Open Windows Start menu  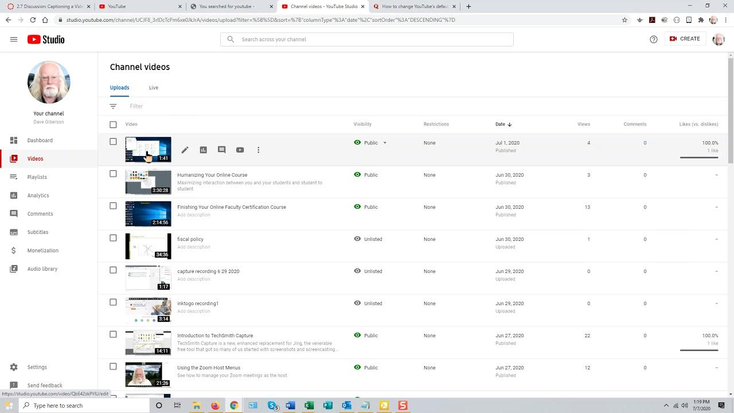[9, 406]
